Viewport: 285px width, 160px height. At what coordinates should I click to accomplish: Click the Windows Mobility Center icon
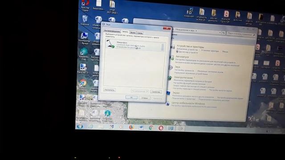point(167,104)
